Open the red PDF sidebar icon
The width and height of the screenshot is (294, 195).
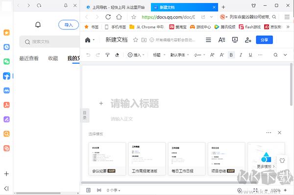pyautogui.click(x=6, y=105)
